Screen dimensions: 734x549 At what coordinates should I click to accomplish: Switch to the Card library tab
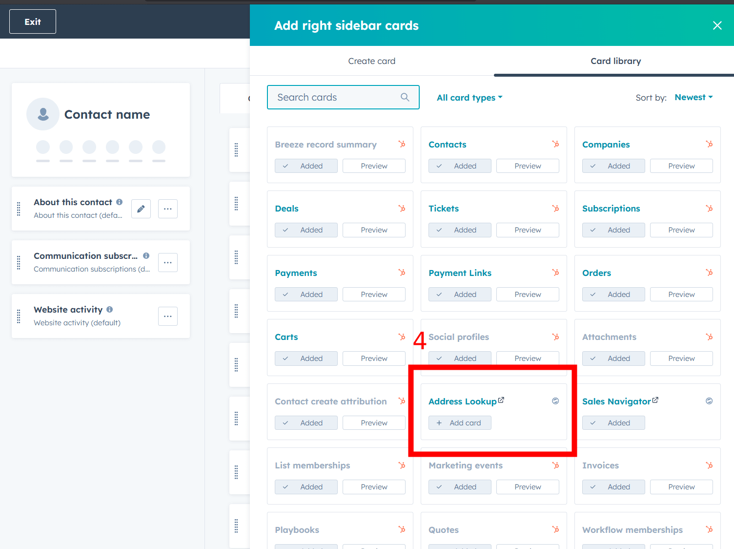click(615, 61)
